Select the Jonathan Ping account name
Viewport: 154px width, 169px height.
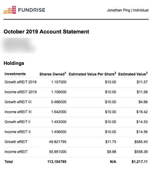click(118, 10)
